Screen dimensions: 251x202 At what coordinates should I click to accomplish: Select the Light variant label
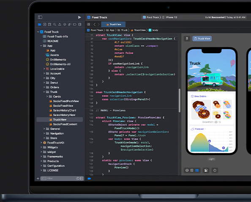point(211,159)
